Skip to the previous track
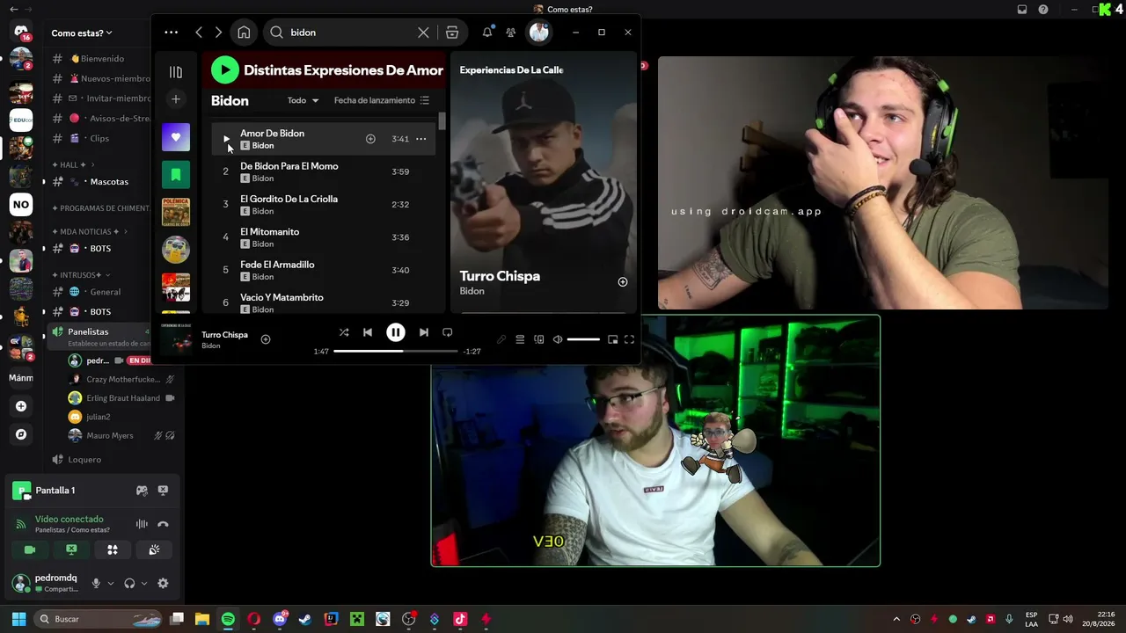 [368, 332]
